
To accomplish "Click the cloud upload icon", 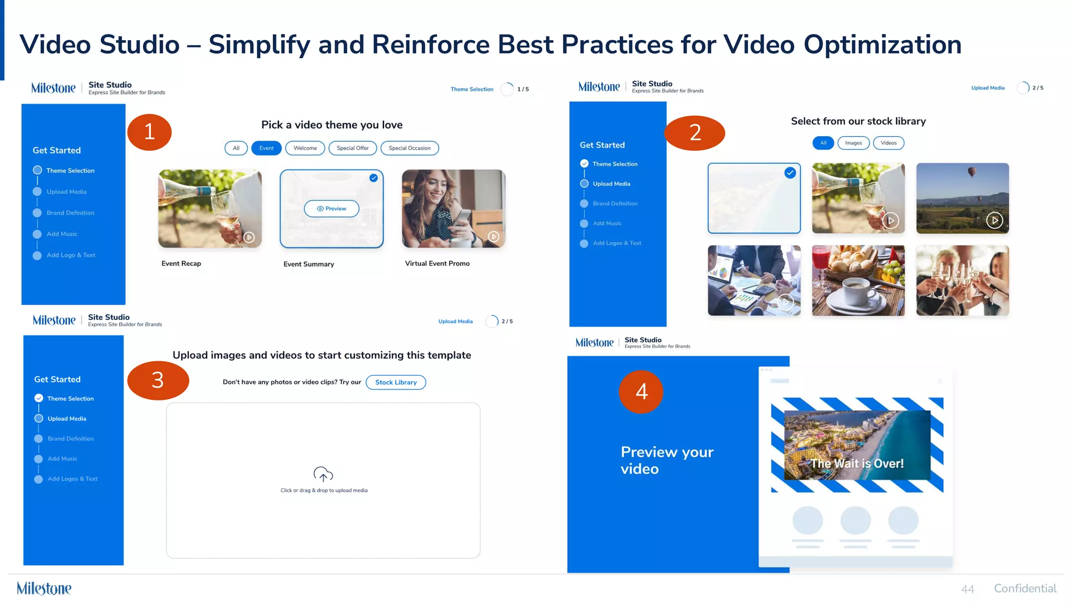I will (x=323, y=474).
